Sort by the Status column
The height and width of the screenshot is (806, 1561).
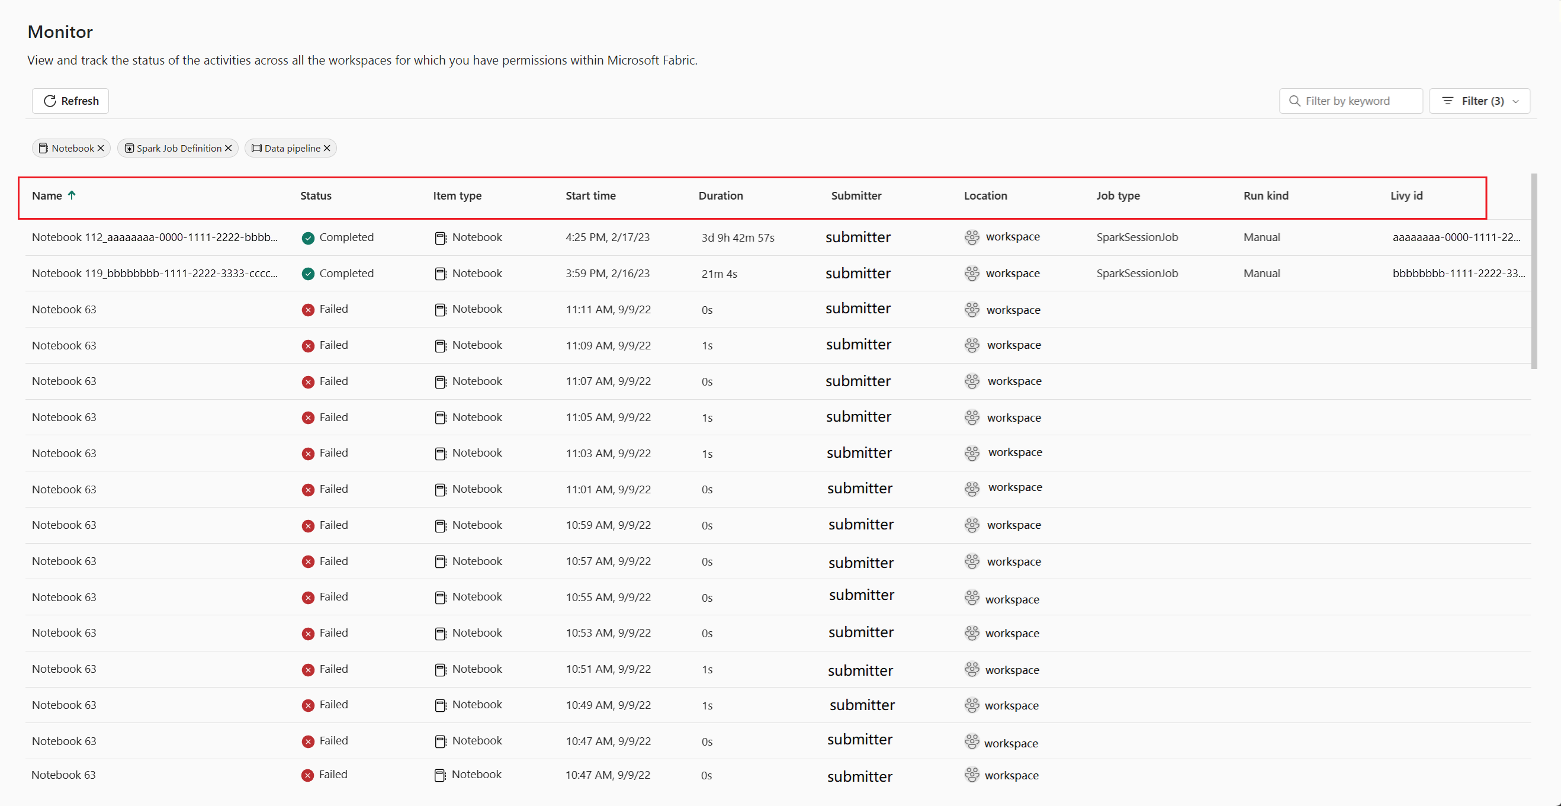(x=316, y=196)
